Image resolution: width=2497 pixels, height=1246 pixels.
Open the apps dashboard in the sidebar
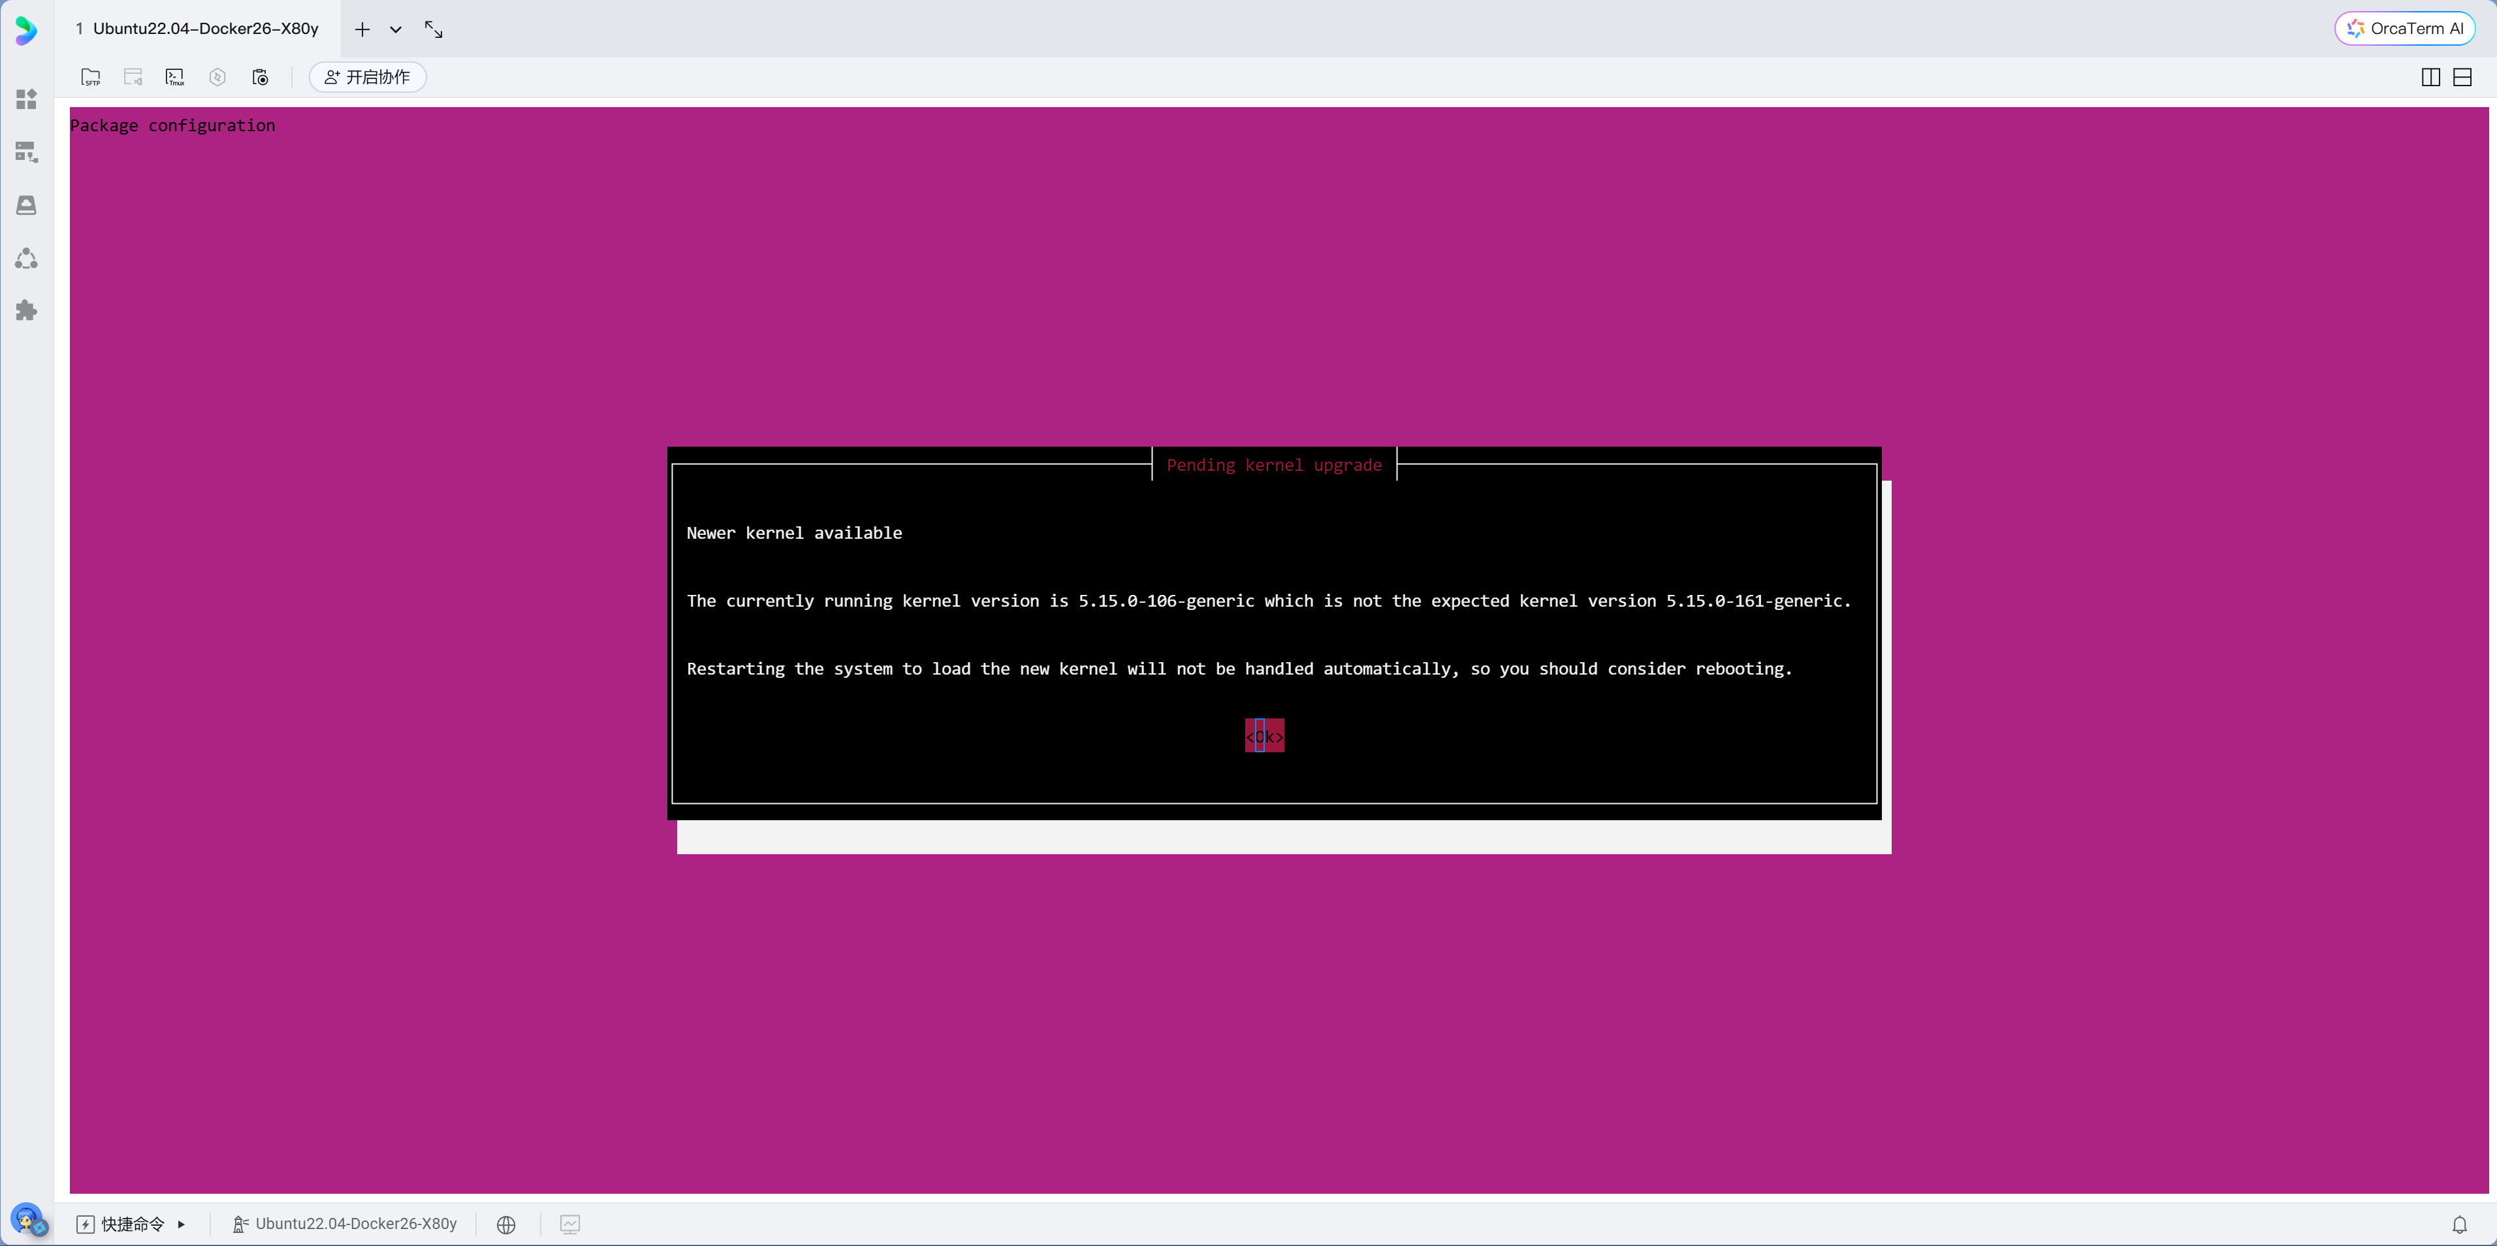coord(26,98)
